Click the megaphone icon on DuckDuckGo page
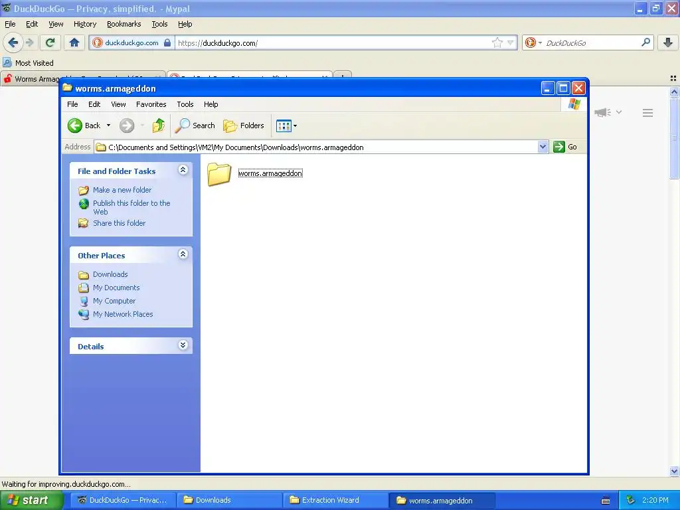 603,113
